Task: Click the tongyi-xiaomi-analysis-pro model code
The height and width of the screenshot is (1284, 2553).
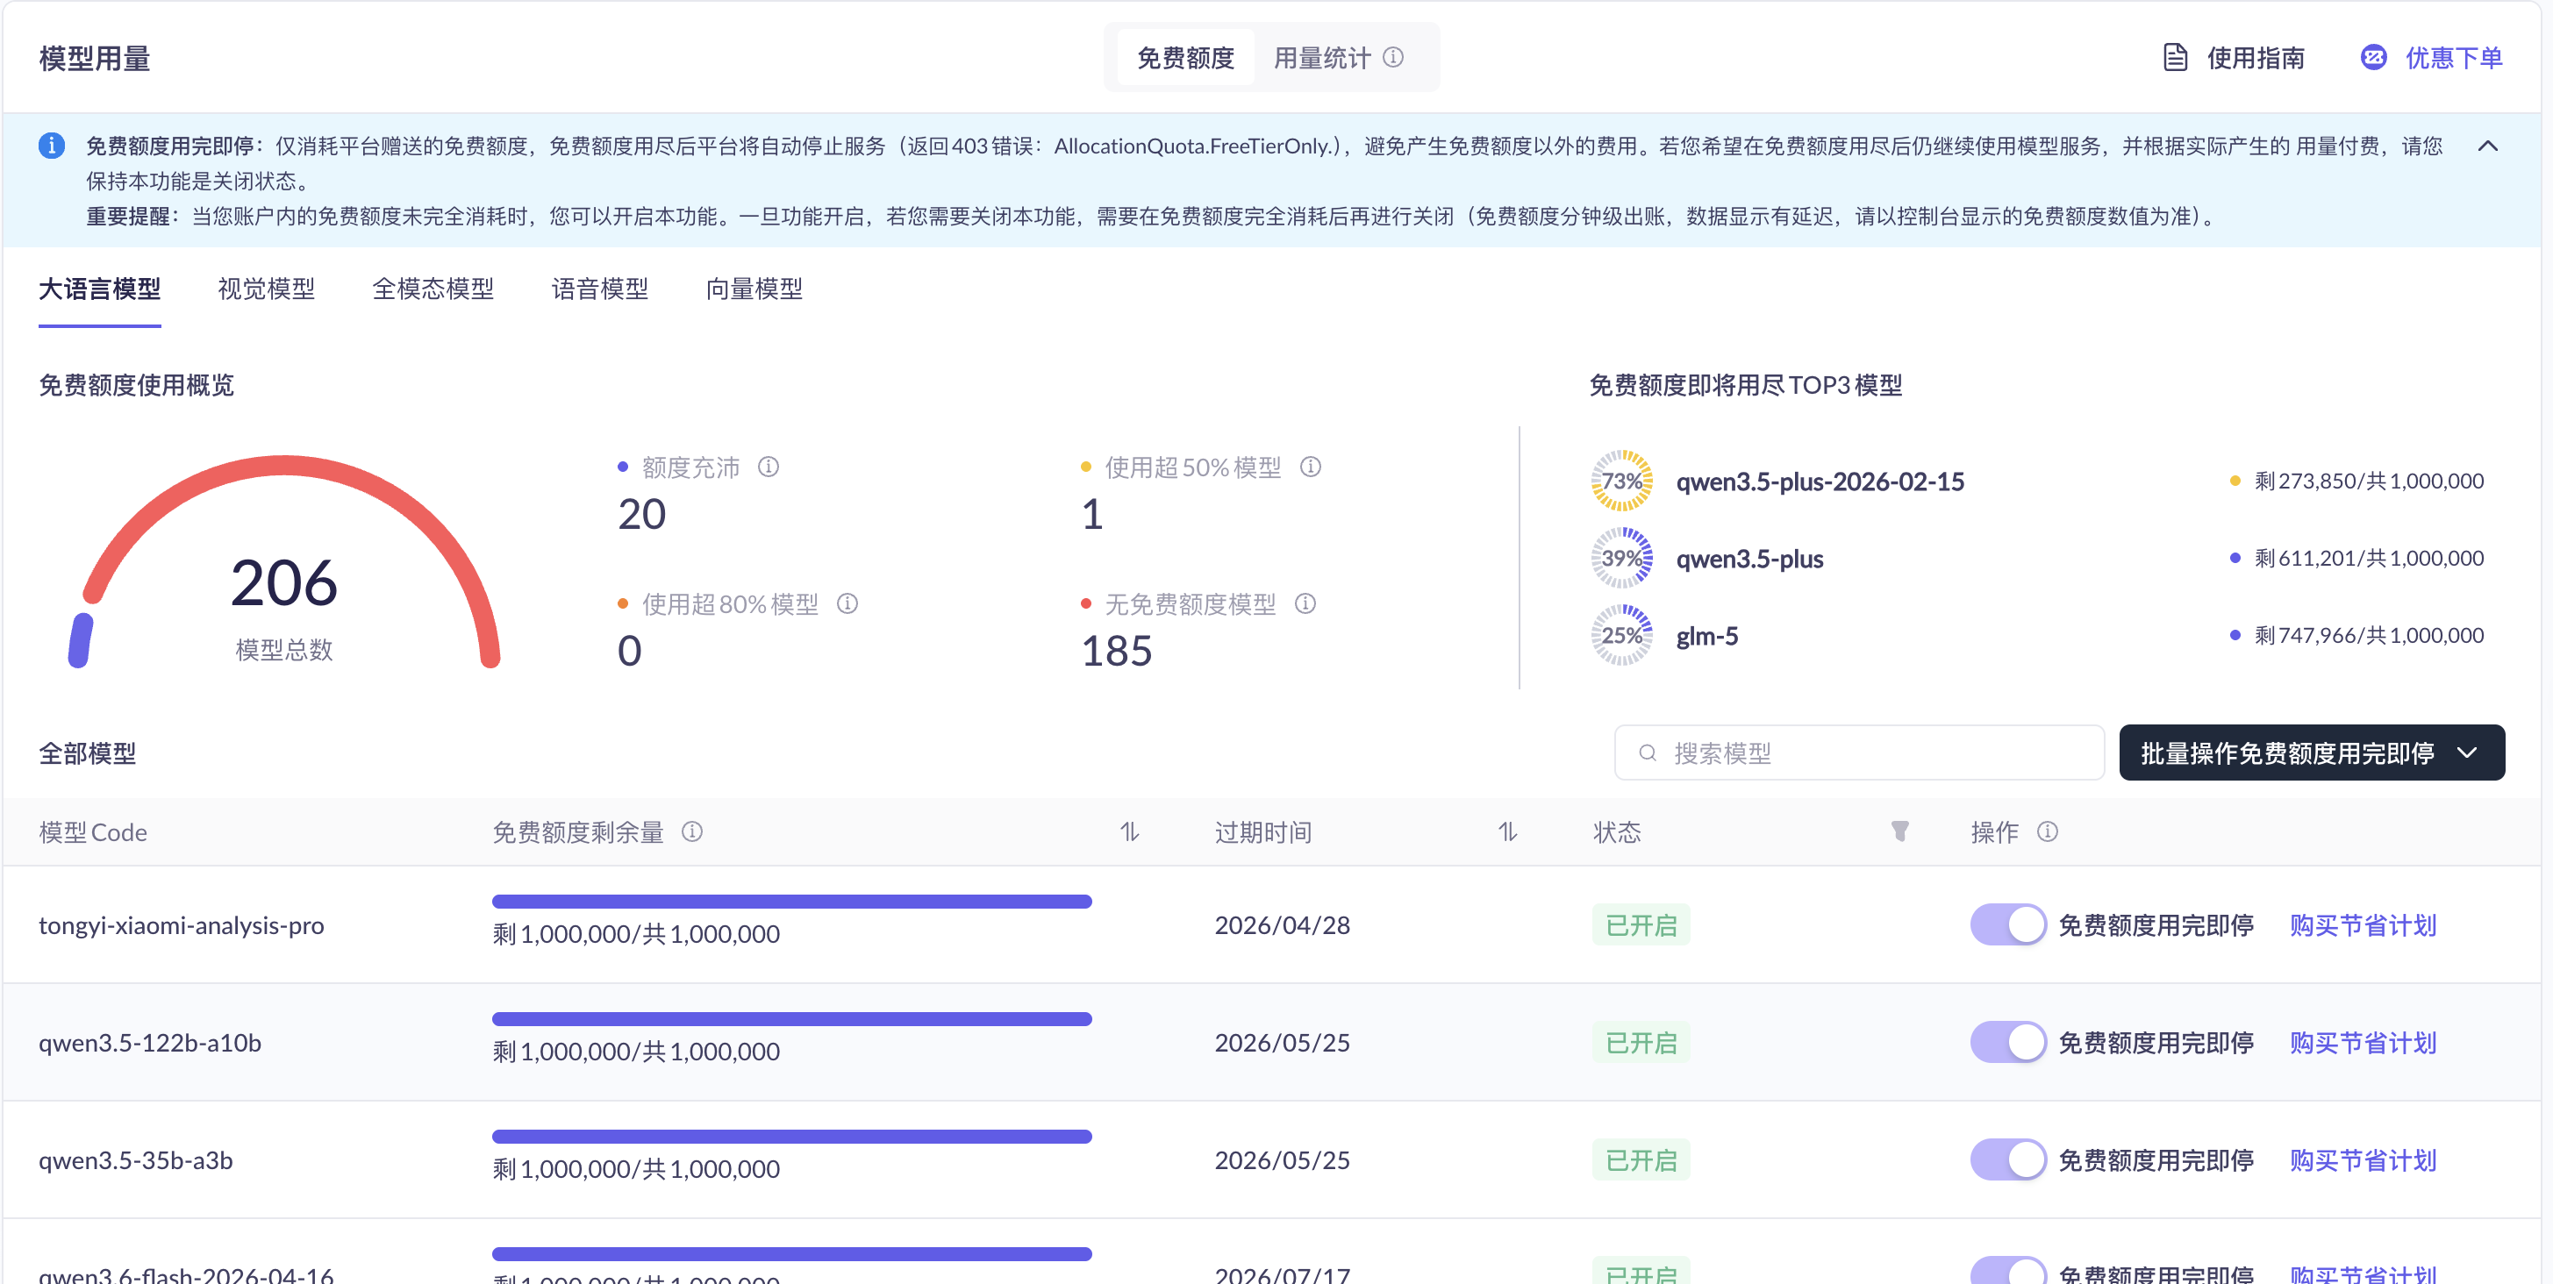Action: 182,924
